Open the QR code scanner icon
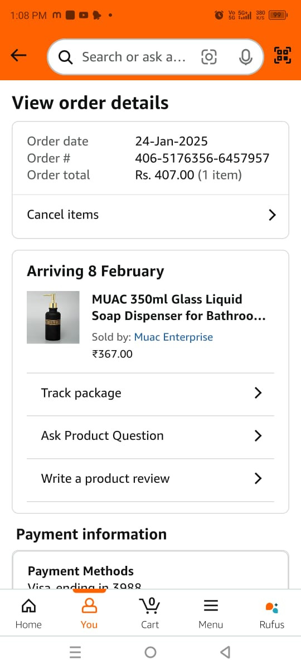The width and height of the screenshot is (301, 669). pos(283,55)
